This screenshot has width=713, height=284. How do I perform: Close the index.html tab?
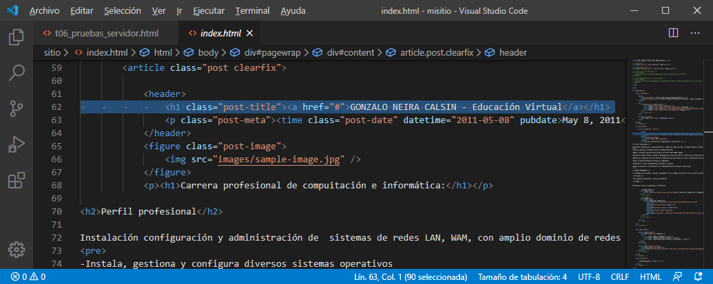249,33
